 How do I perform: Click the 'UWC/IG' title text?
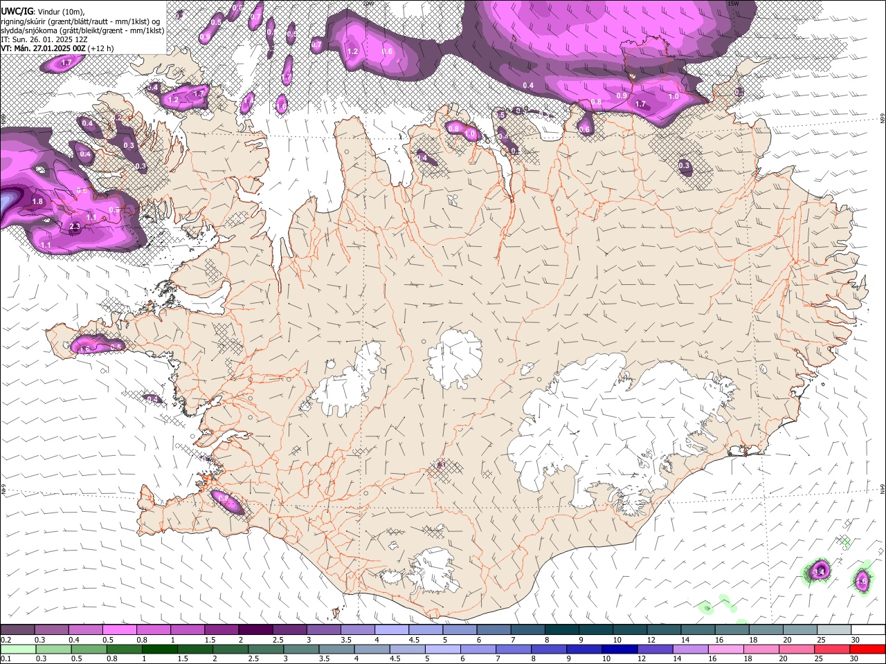point(17,10)
